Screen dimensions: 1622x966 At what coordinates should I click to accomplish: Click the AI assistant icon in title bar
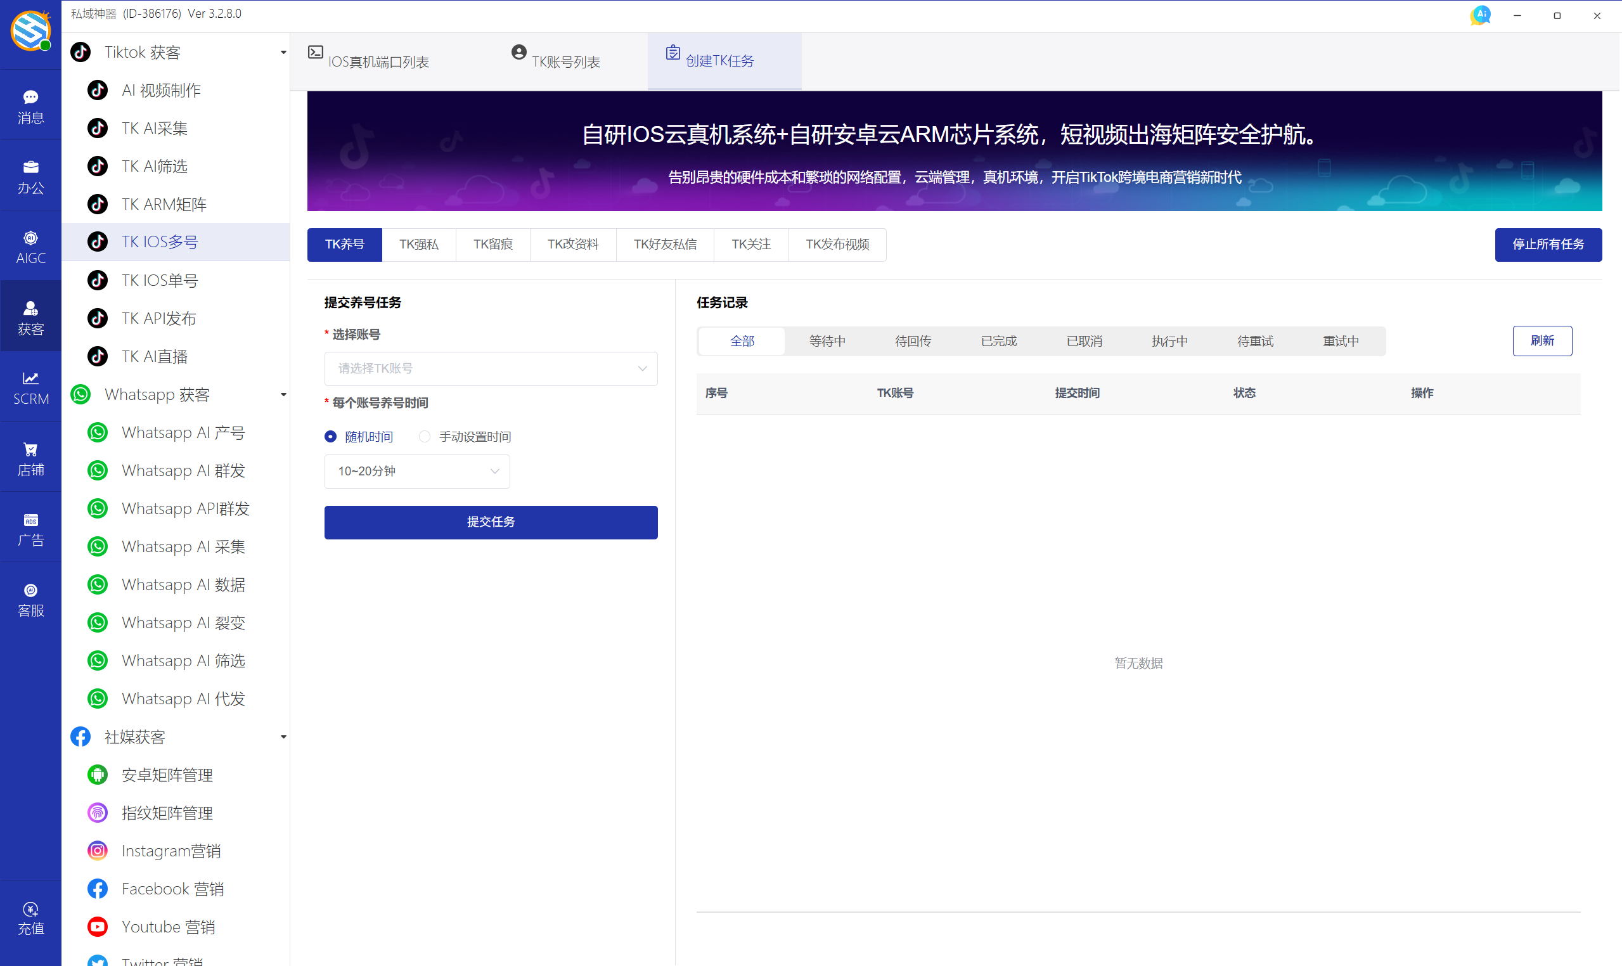click(x=1480, y=15)
